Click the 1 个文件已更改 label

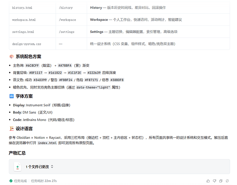click(x=37, y=167)
